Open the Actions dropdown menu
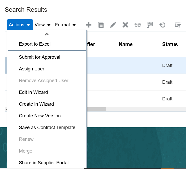The image size is (186, 169). (20, 25)
